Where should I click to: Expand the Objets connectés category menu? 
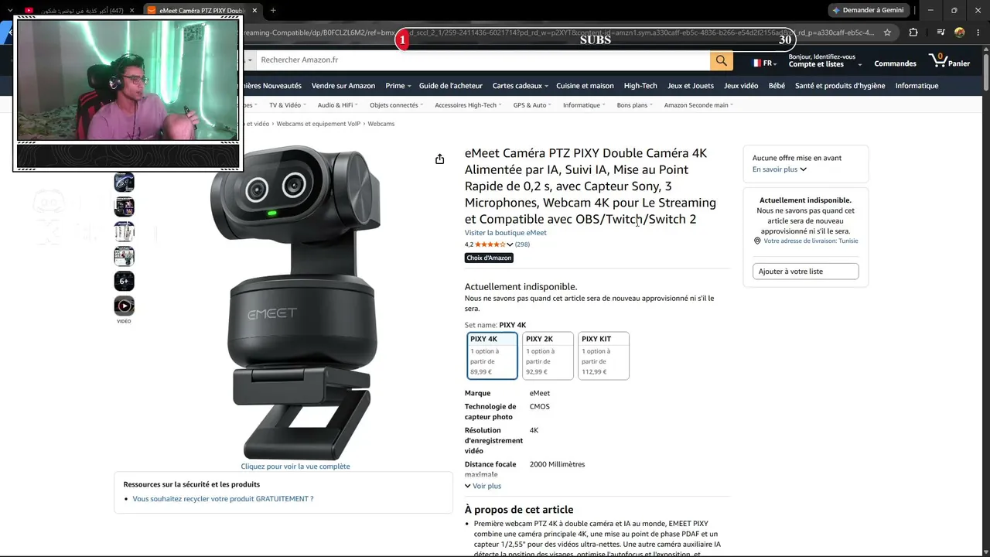[396, 105]
